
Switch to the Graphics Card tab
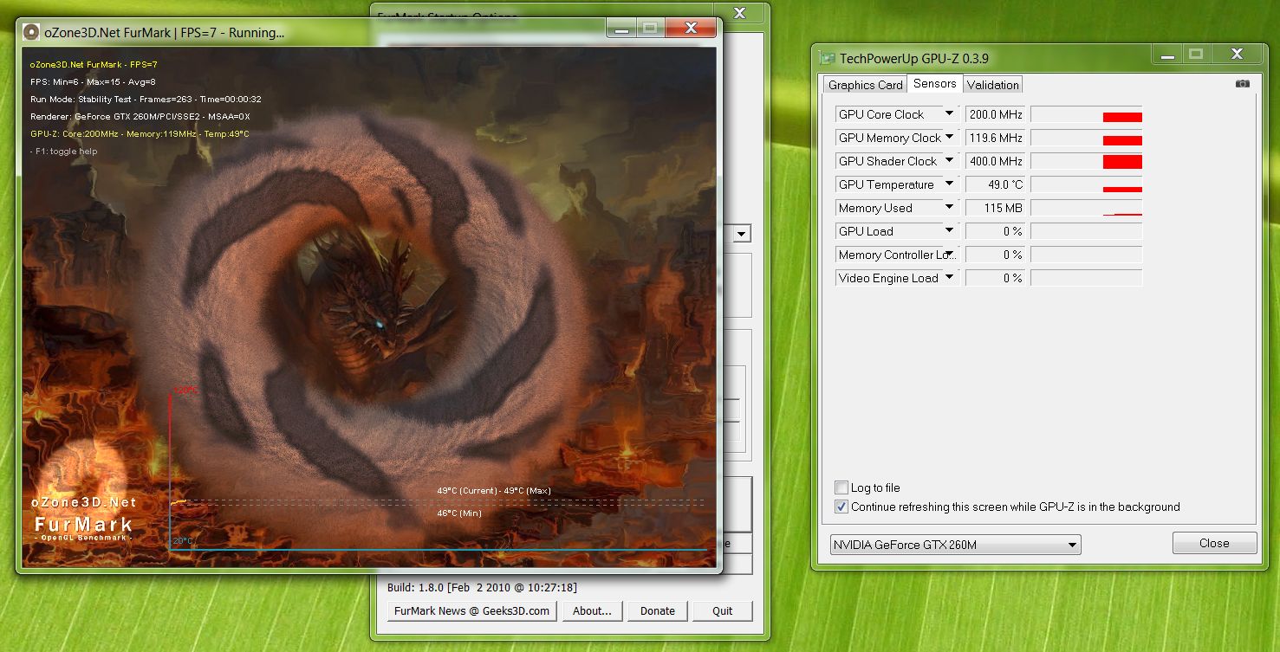point(865,85)
